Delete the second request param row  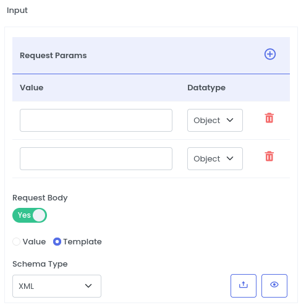[269, 156]
